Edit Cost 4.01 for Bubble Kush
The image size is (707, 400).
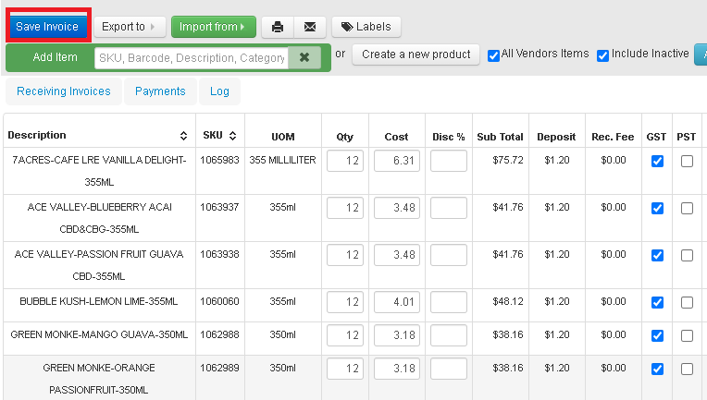coord(397,302)
